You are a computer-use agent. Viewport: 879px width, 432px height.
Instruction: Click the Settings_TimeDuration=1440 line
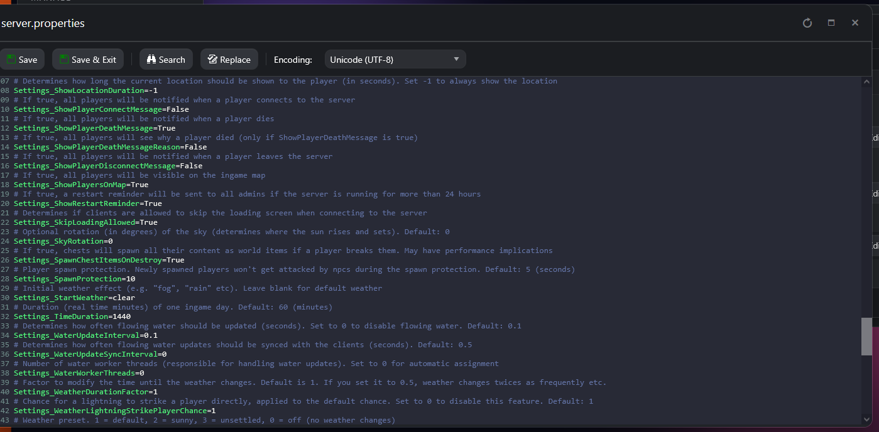tap(72, 316)
